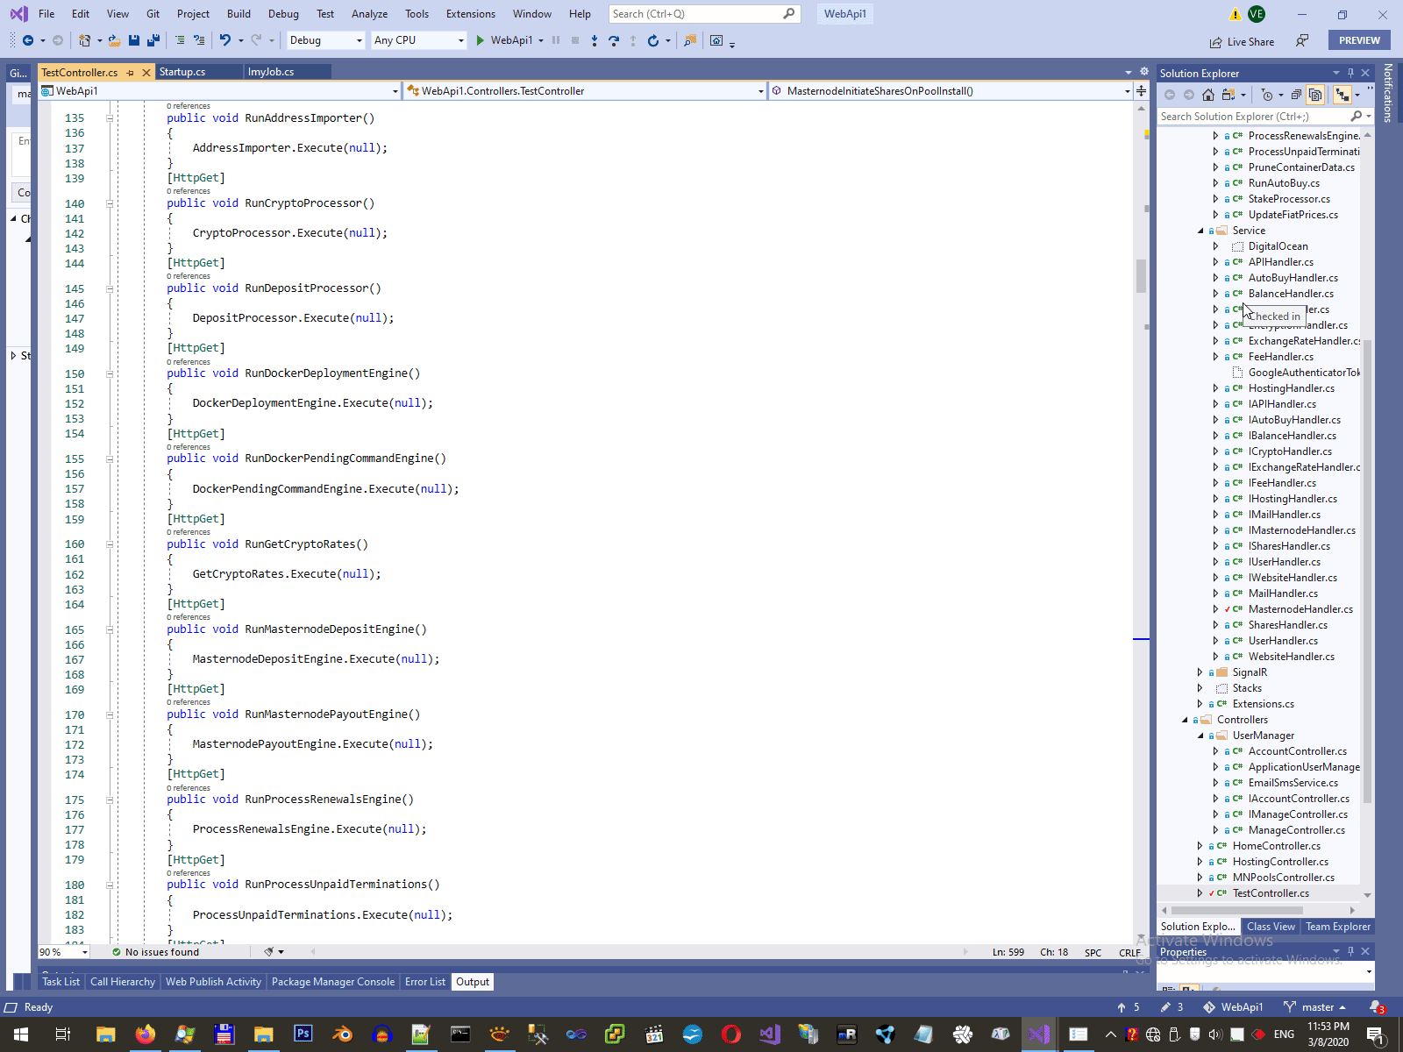Click the Pending Changes Filter clock icon
This screenshot has height=1052, width=1403.
[x=1267, y=95]
